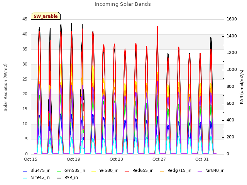The height and width of the screenshot is (185, 247).
Task: Click the 35 left axis tick label
Action: [x=25, y=49]
